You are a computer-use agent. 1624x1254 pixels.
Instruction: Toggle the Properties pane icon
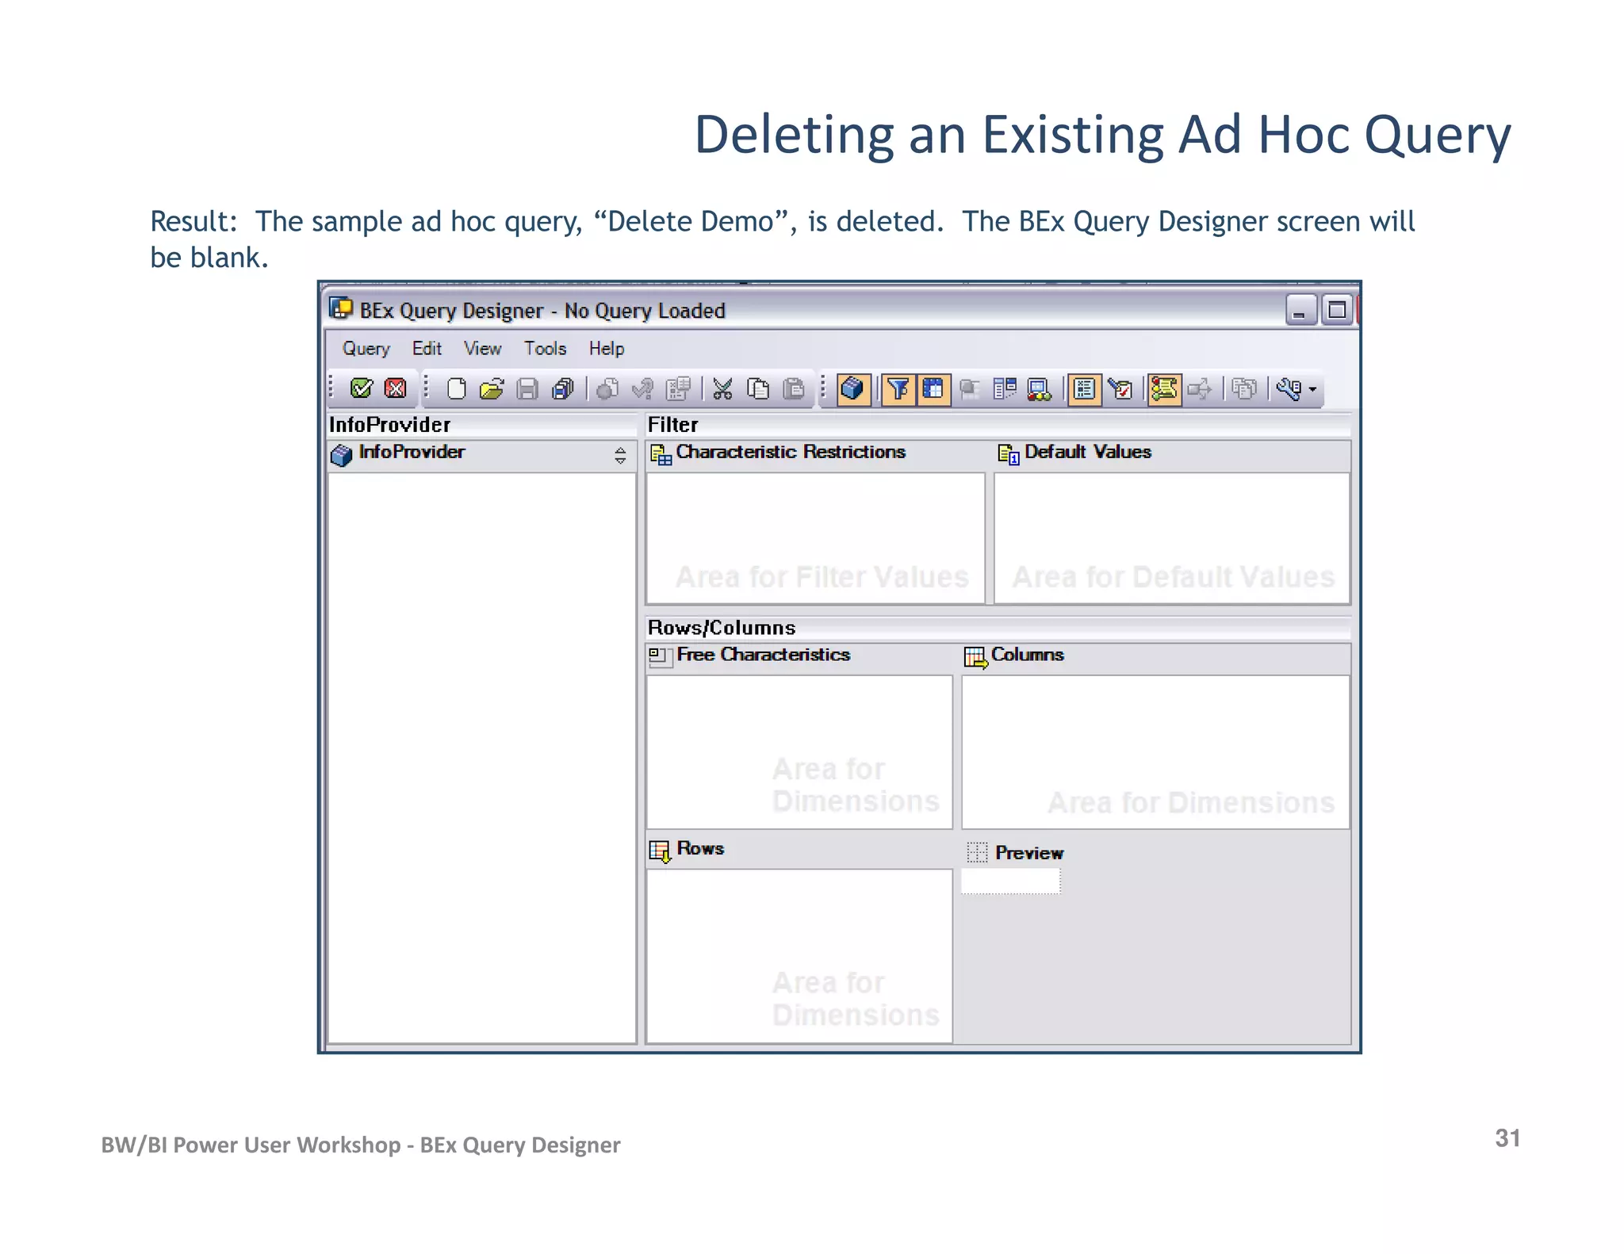point(1085,389)
